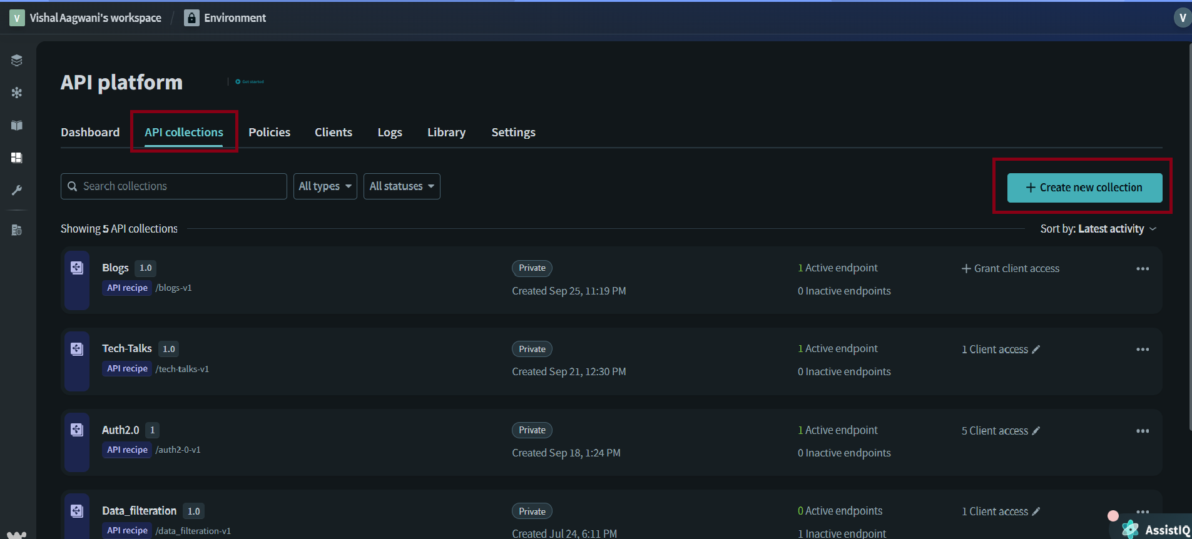1192x539 pixels.
Task: Open three-dot menu for Tech-Talks collection
Action: [1143, 350]
